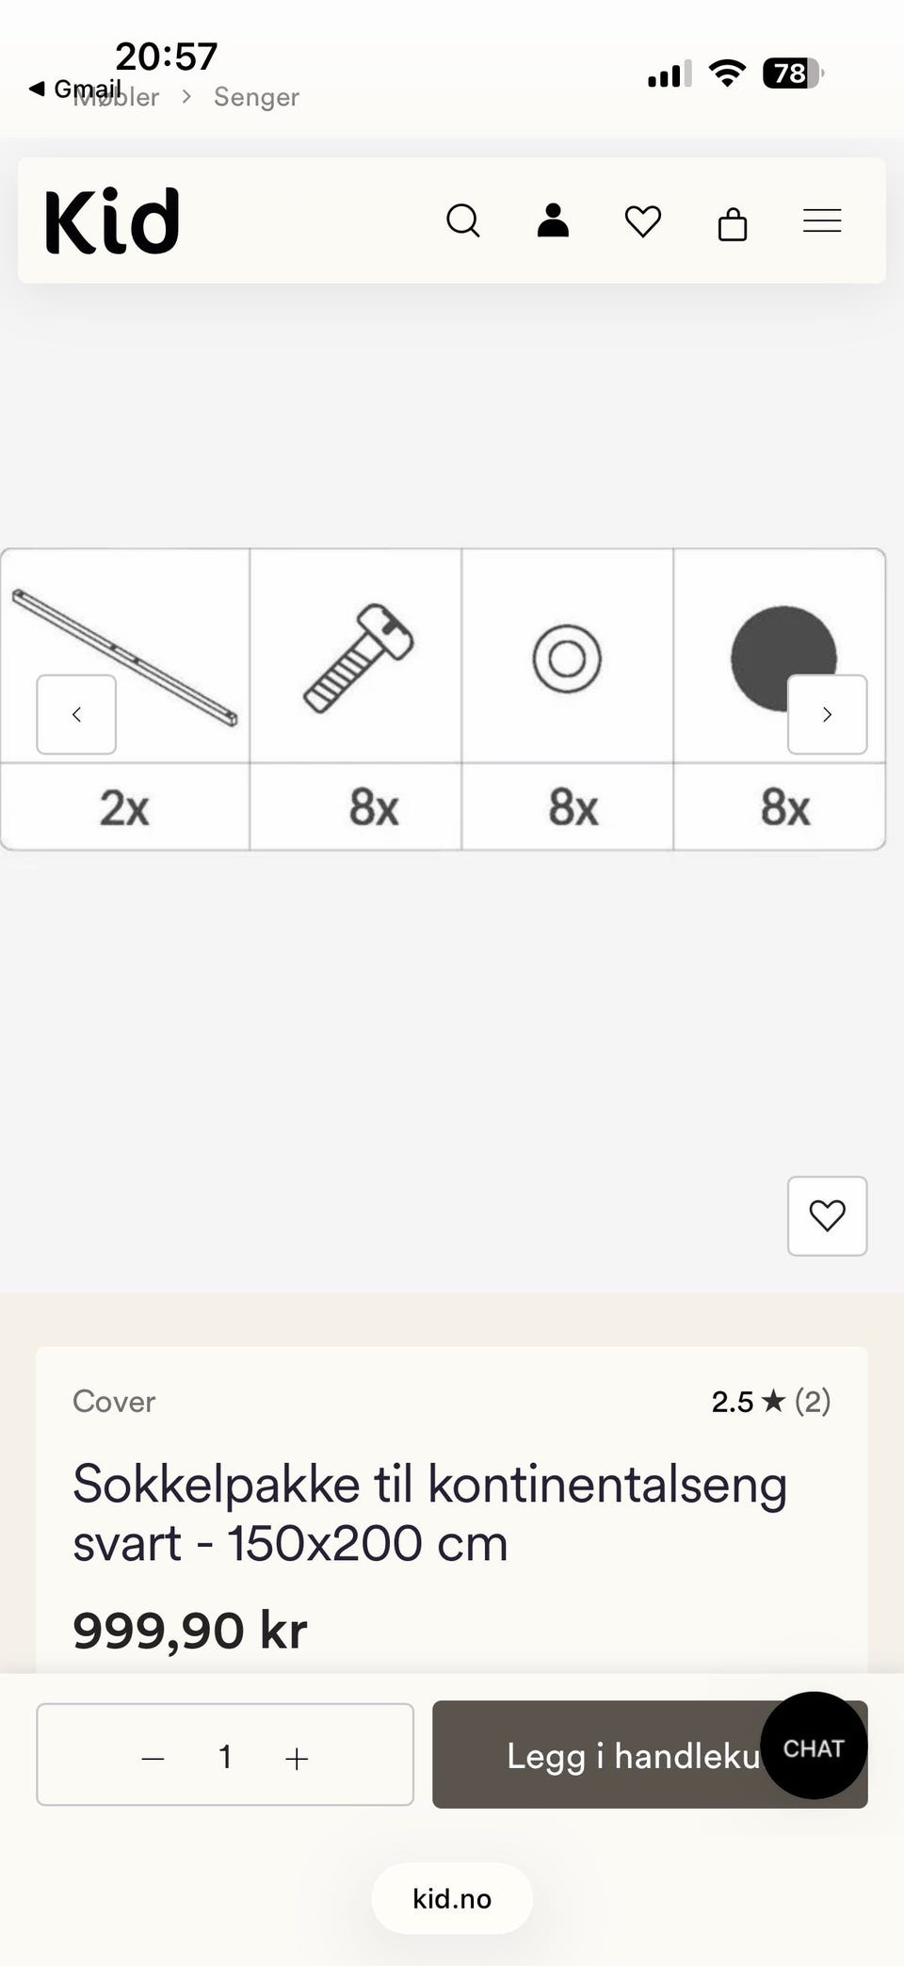Tap the kid.no address pill

tap(452, 1898)
